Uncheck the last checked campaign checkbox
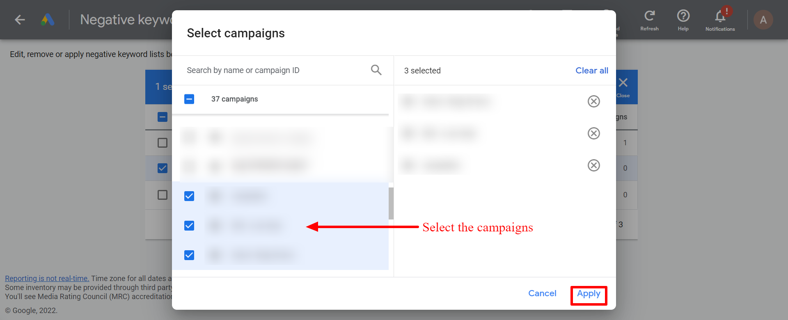The width and height of the screenshot is (788, 320). [x=189, y=255]
